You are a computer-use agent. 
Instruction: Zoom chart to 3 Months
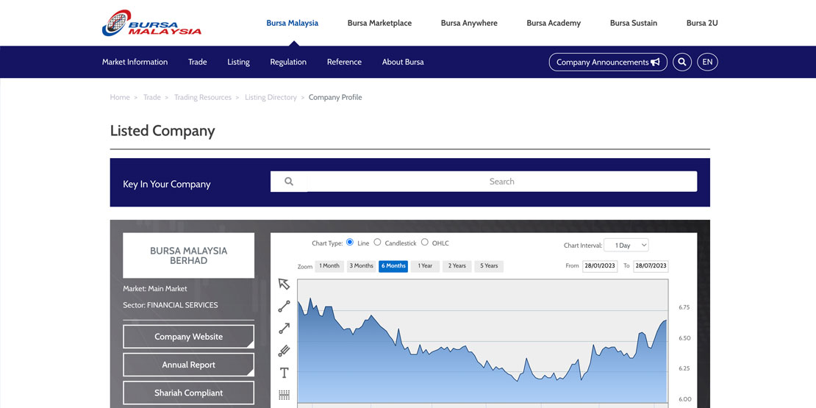361,266
